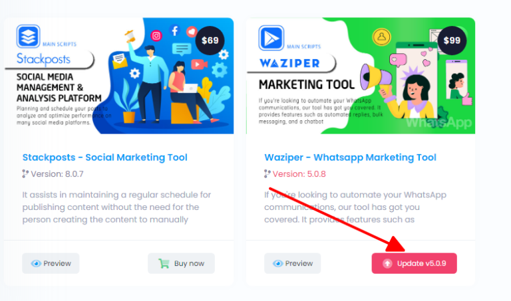This screenshot has width=511, height=301.
Task: Click the Waziper paper-plane logo icon
Action: pyautogui.click(x=271, y=38)
